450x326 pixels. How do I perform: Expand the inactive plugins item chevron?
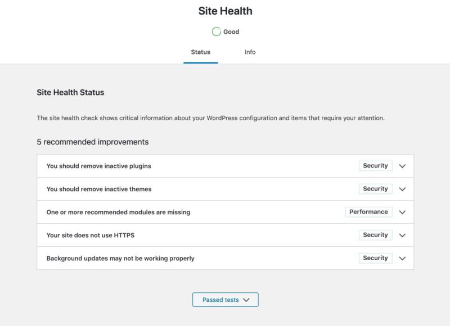point(402,166)
